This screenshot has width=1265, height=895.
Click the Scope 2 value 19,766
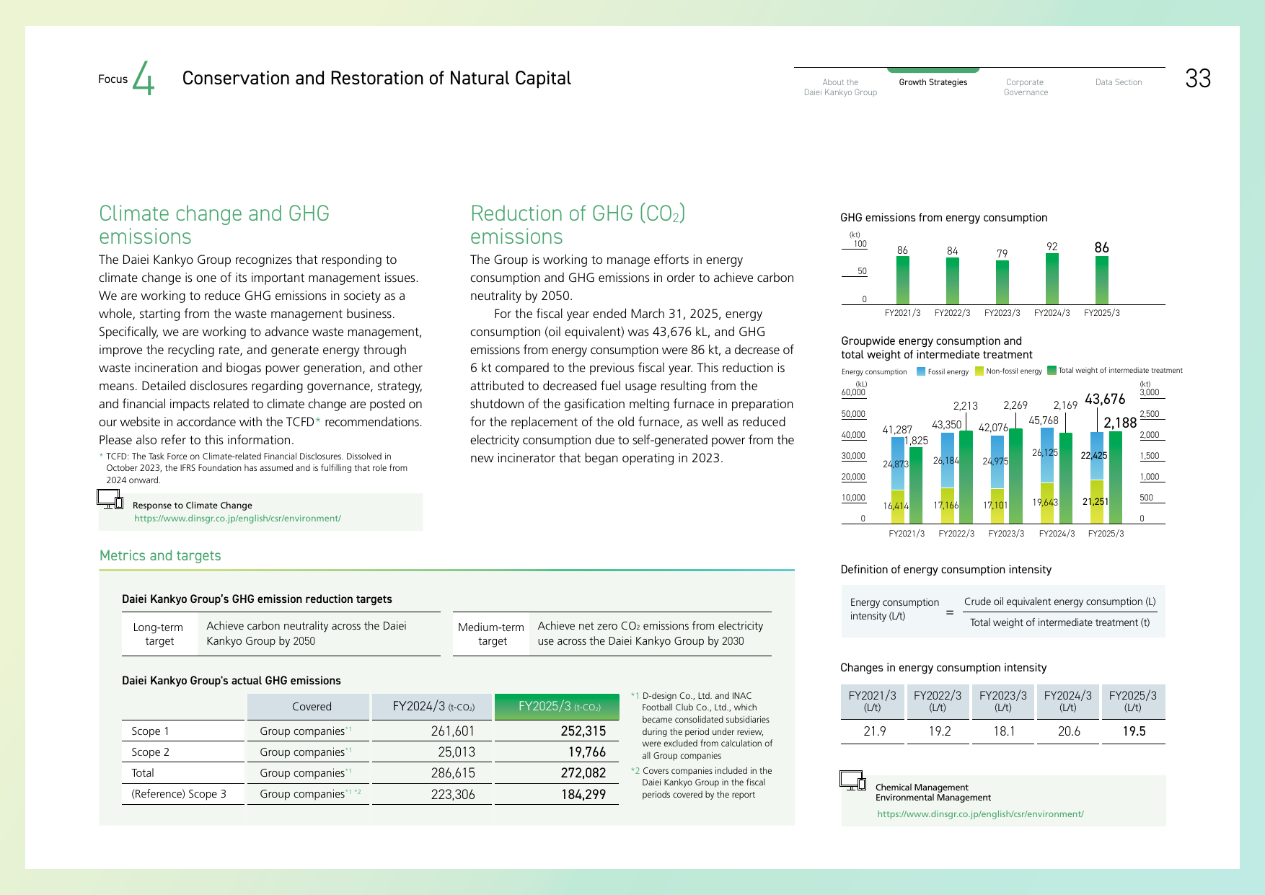(x=587, y=752)
